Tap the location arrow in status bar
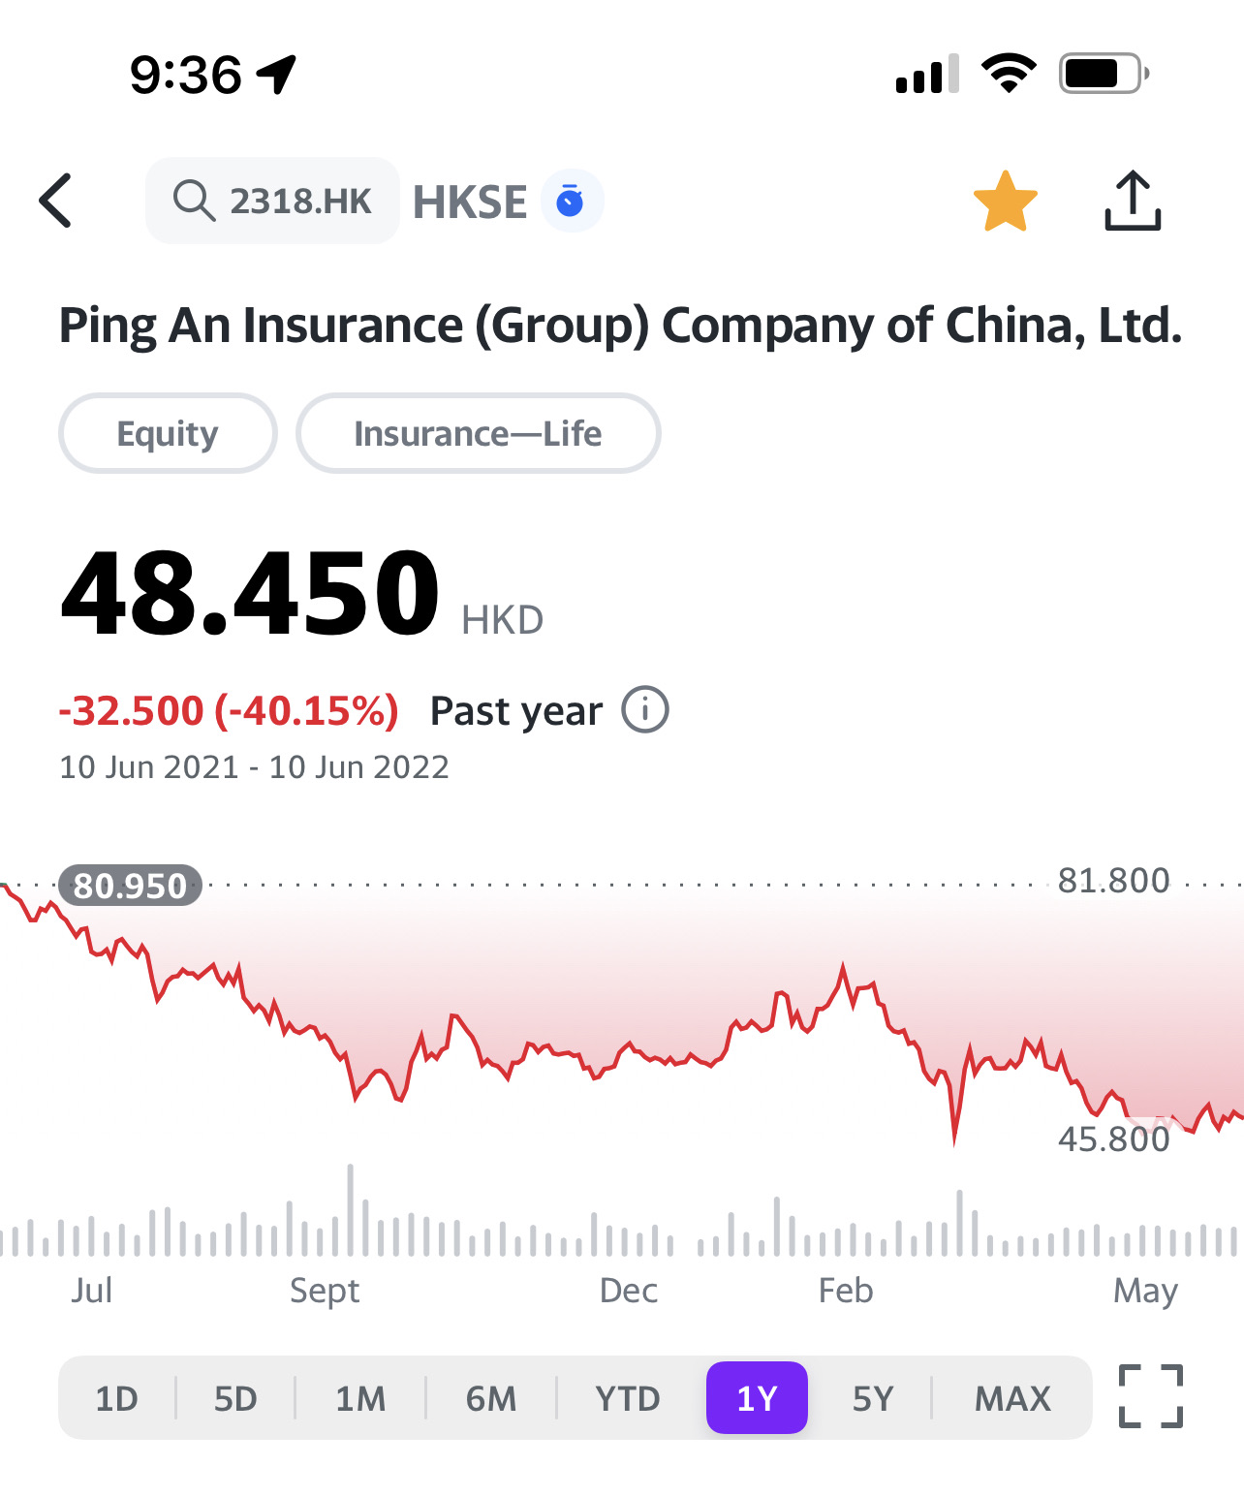1244x1497 pixels. 276,74
